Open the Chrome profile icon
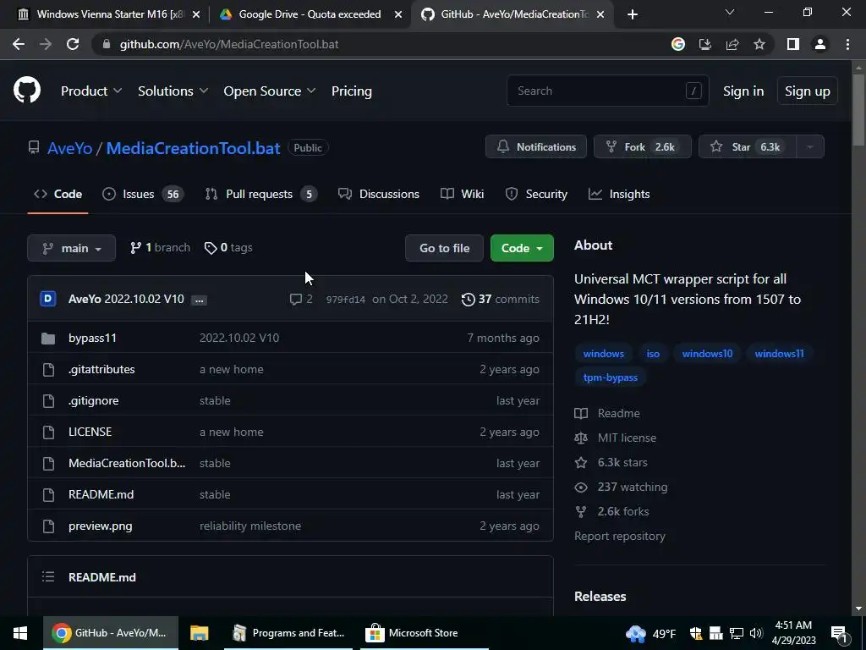866x650 pixels. [820, 44]
